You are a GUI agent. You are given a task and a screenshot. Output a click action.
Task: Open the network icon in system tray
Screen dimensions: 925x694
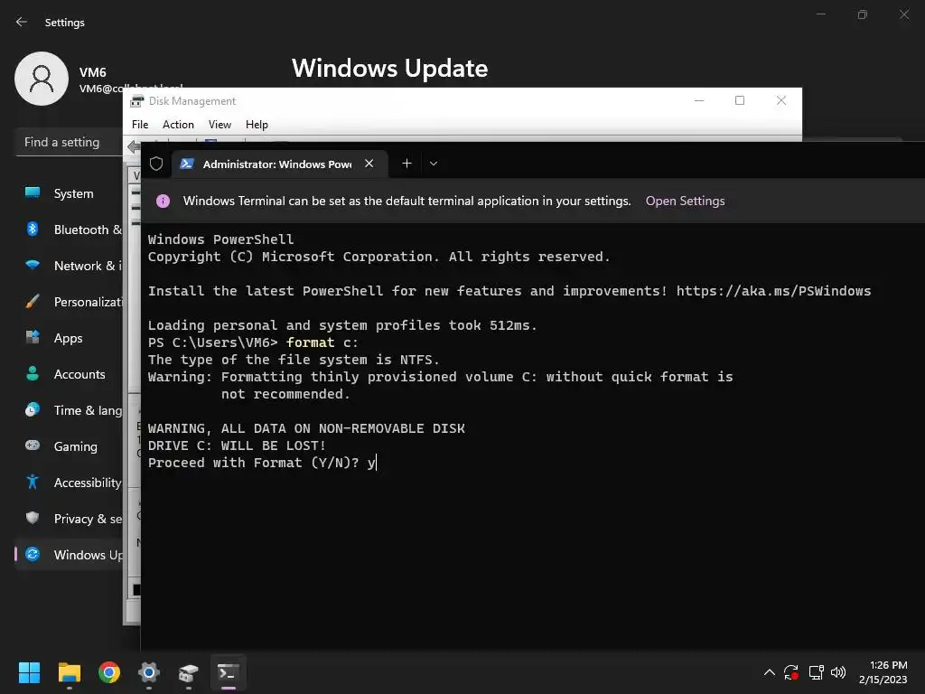(x=816, y=672)
